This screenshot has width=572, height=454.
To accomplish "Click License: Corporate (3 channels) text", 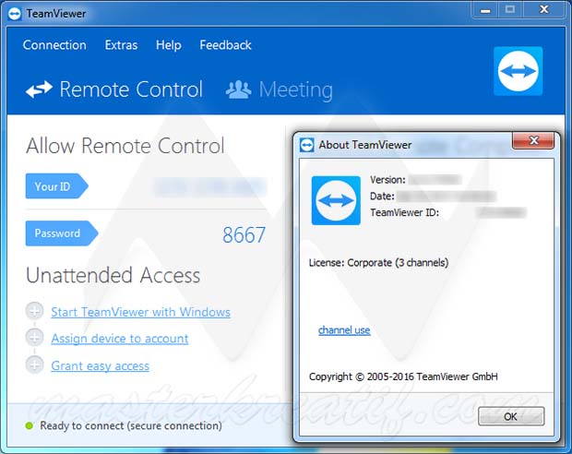I will (x=378, y=263).
